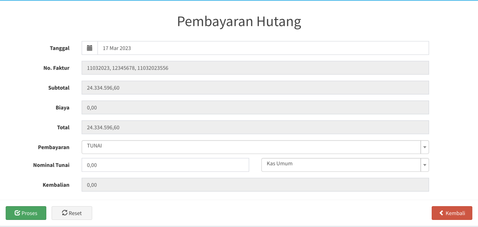478x227 pixels.
Task: Click the checkmark icon on Proses
Action: (x=17, y=213)
